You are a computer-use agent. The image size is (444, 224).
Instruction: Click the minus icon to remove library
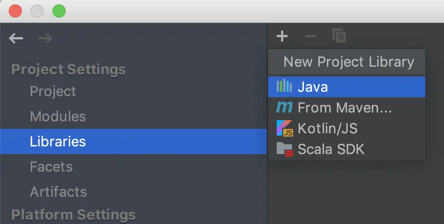click(310, 37)
